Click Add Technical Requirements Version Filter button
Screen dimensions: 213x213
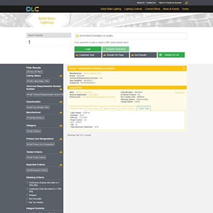click(45, 94)
